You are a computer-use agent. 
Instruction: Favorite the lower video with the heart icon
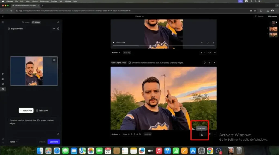tap(210, 134)
